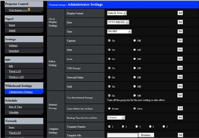Select Template Number 4
The width and height of the screenshot is (199, 138).
point(150,126)
